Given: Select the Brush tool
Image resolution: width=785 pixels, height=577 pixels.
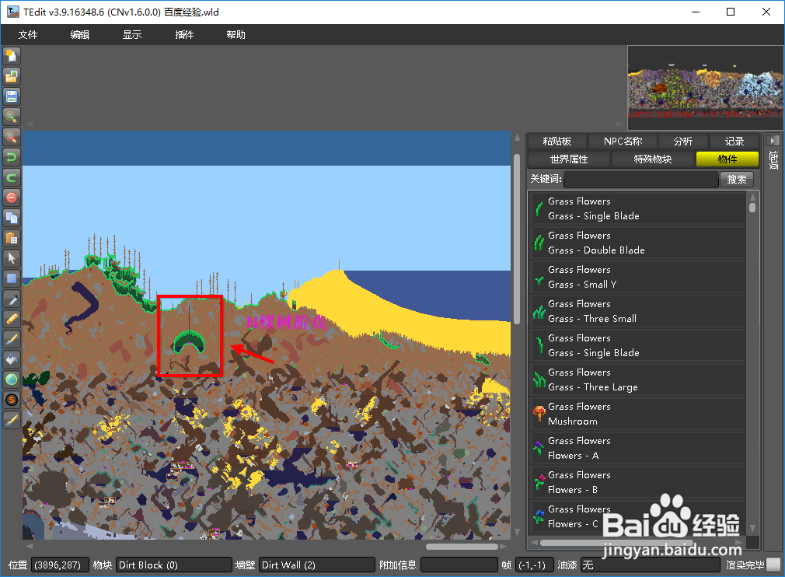Looking at the screenshot, I should click(x=12, y=339).
